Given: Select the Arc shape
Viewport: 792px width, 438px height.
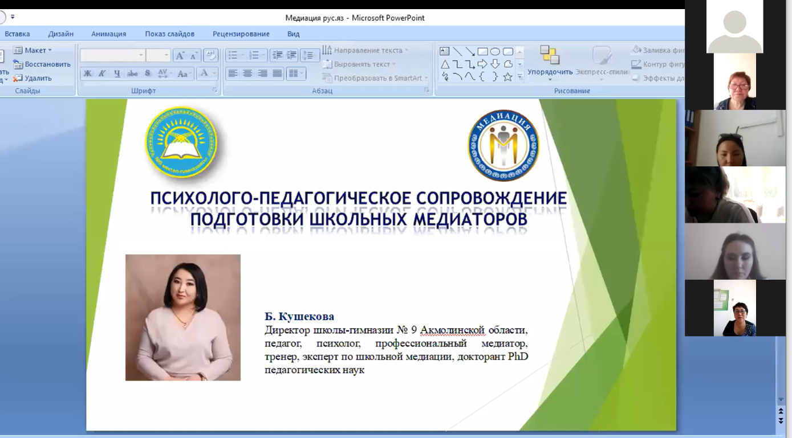Looking at the screenshot, I should point(457,76).
